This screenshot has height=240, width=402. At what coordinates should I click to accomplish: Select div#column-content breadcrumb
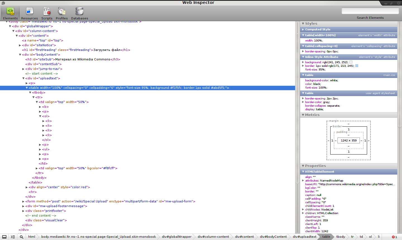(213, 237)
